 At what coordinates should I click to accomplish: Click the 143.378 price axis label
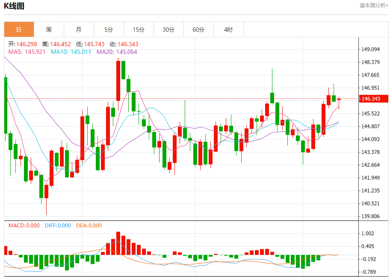[x=370, y=152]
